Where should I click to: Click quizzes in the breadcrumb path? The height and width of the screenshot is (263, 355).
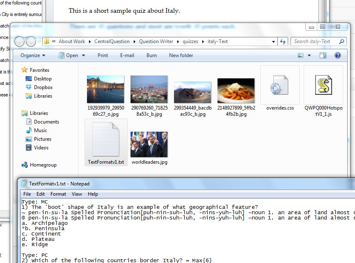(x=190, y=41)
